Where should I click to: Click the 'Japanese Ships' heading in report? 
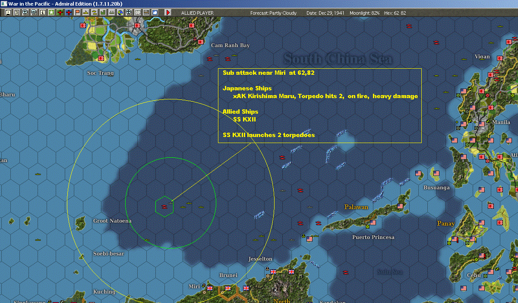pyautogui.click(x=247, y=88)
